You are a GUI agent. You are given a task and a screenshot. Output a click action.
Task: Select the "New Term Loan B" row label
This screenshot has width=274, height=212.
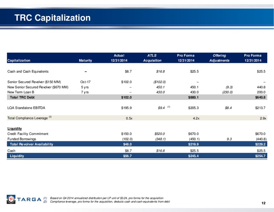click(x=20, y=92)
